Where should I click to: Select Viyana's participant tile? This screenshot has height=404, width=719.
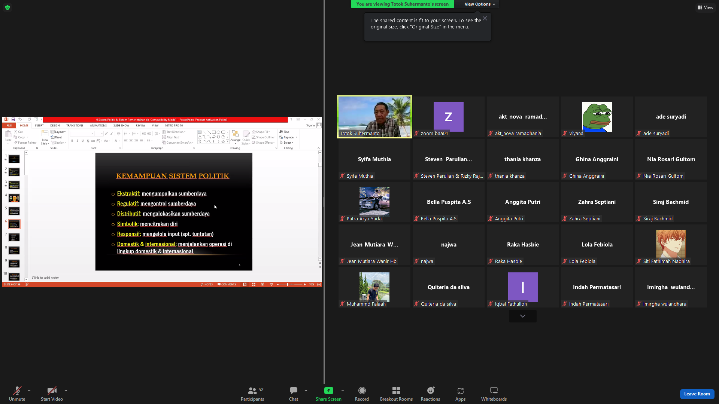(597, 117)
